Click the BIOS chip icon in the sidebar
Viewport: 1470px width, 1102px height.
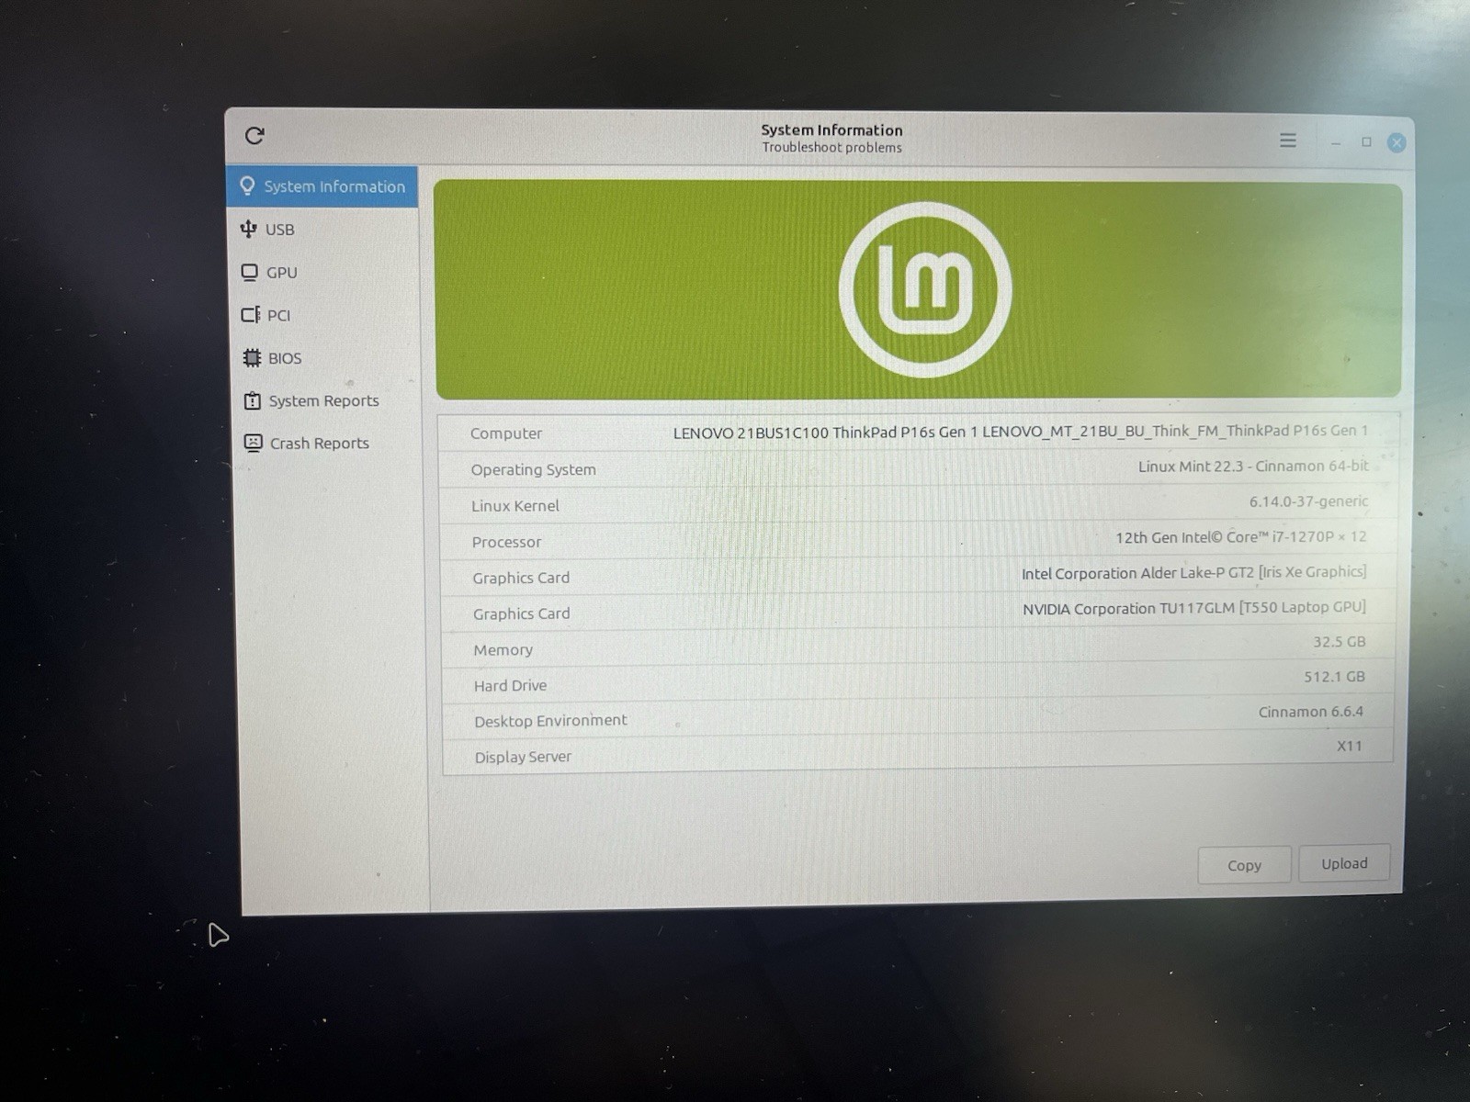click(x=252, y=358)
